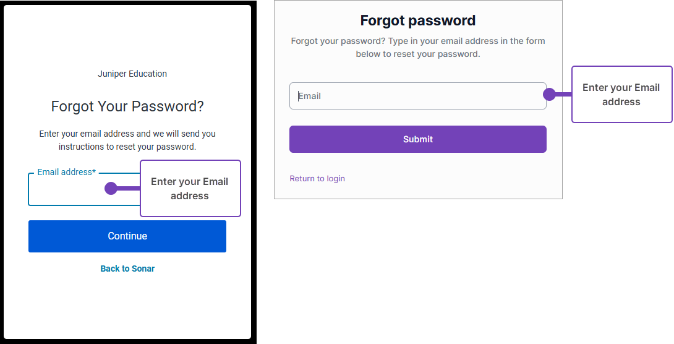Follow the Return to login link

coord(317,179)
